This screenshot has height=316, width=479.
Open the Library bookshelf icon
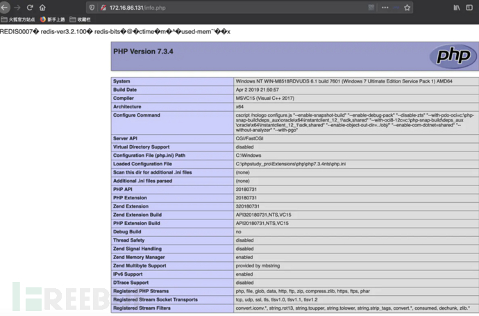[x=457, y=7]
